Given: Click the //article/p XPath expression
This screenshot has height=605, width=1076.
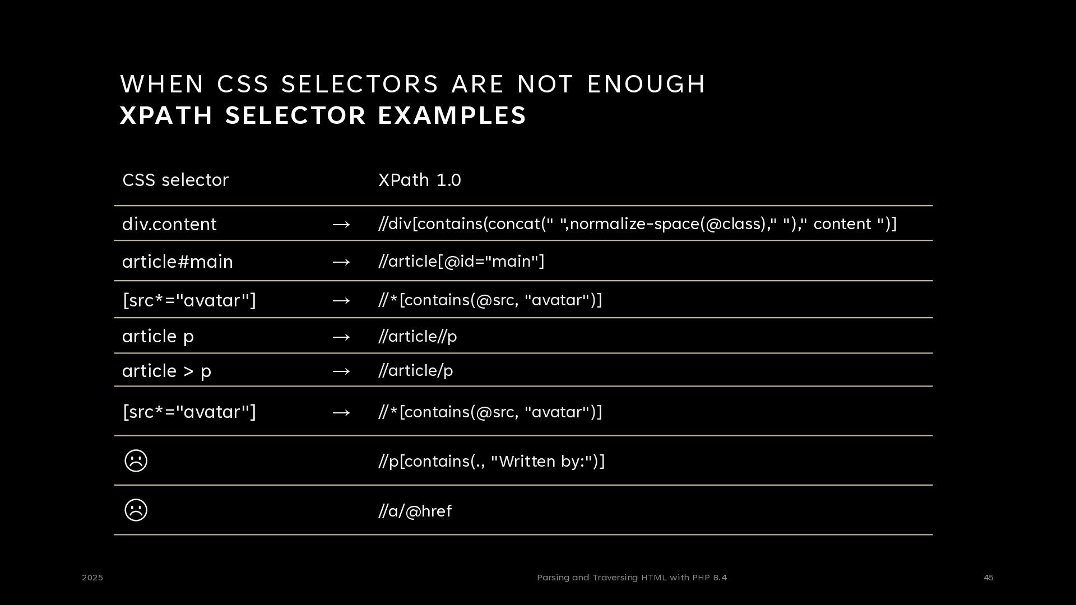Looking at the screenshot, I should 416,370.
